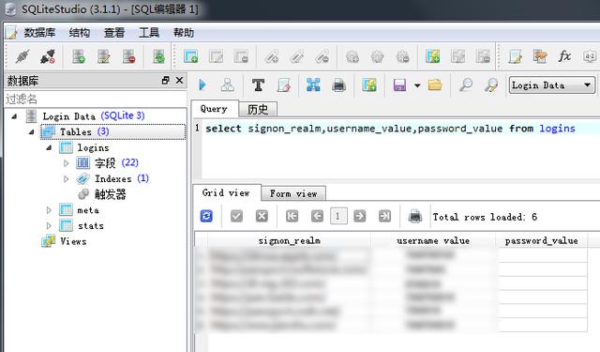This screenshot has height=352, width=600.
Task: Save SQL to file with floppy icon
Action: [399, 84]
